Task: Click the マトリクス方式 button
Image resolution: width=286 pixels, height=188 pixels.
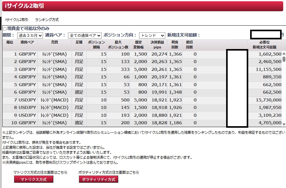Action: [x=34, y=179]
